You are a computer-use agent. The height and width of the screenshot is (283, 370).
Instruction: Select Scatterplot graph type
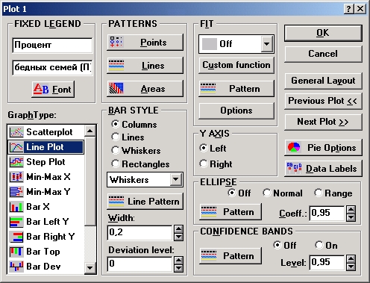click(x=46, y=132)
